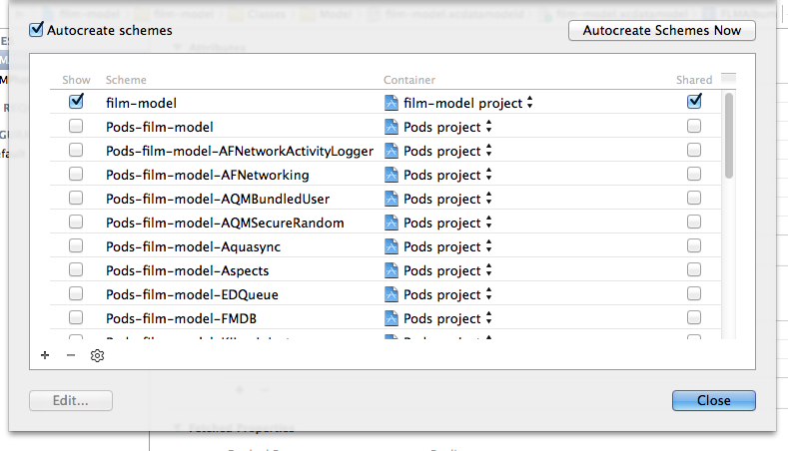Click project icon in the AQMBundledUser row
The height and width of the screenshot is (451, 788).
click(x=392, y=199)
